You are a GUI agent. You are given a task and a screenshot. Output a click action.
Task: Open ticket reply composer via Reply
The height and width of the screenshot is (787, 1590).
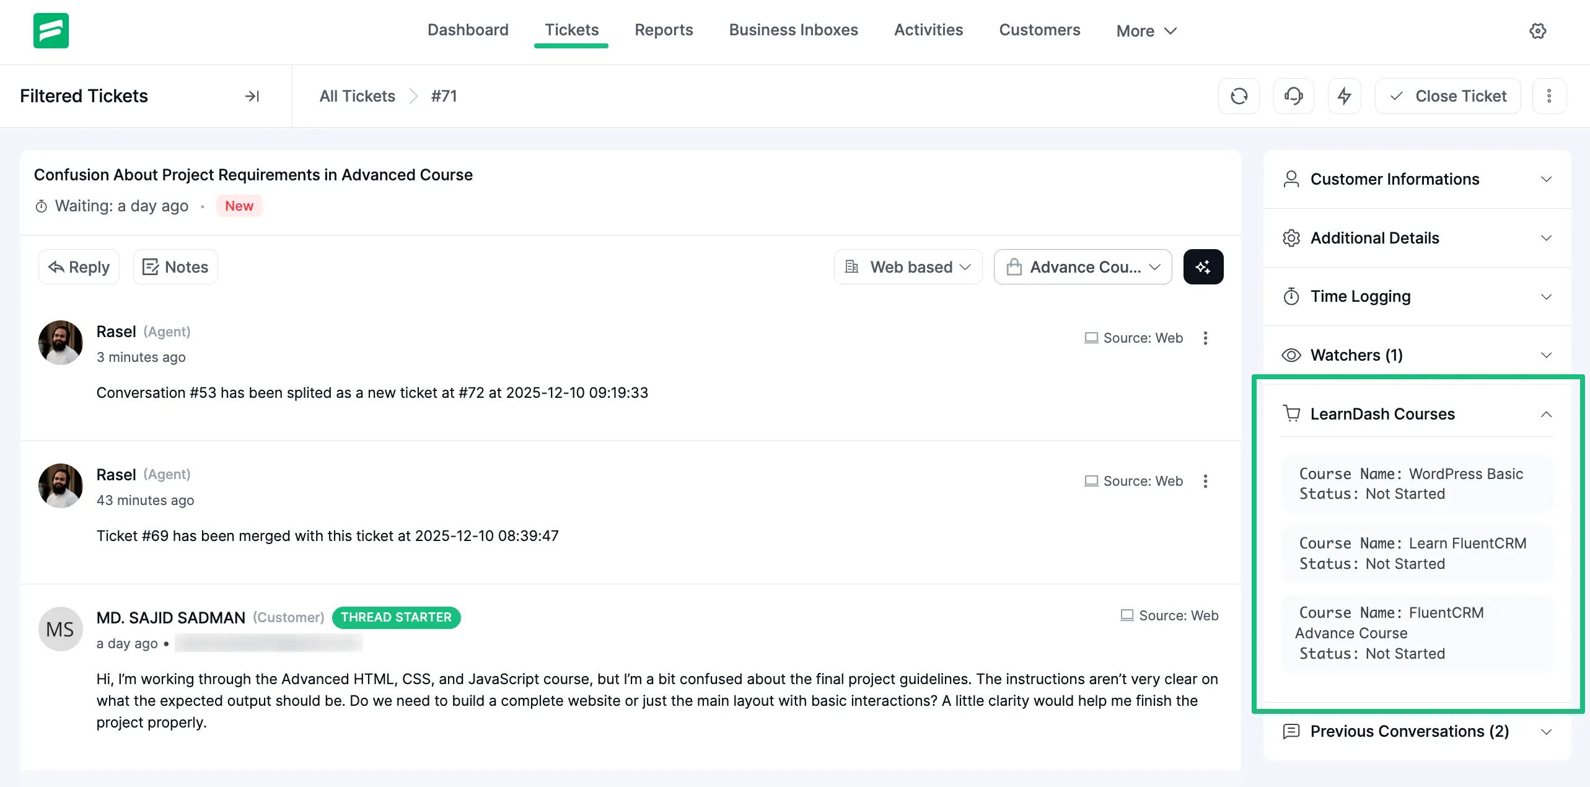point(78,266)
